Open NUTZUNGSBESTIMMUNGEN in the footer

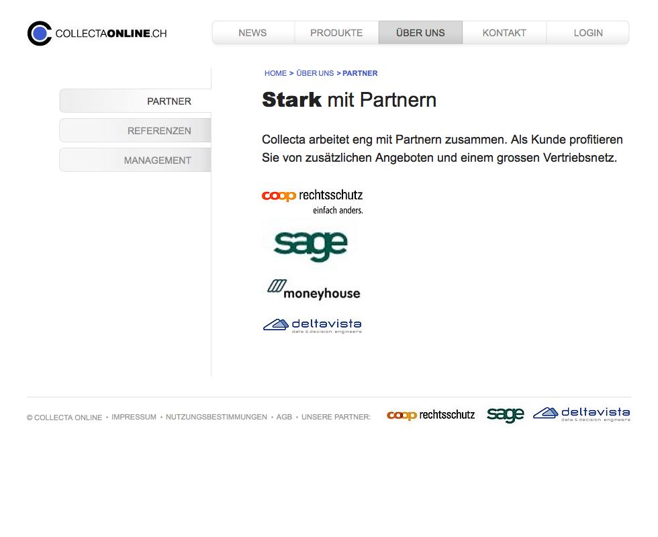tap(216, 417)
